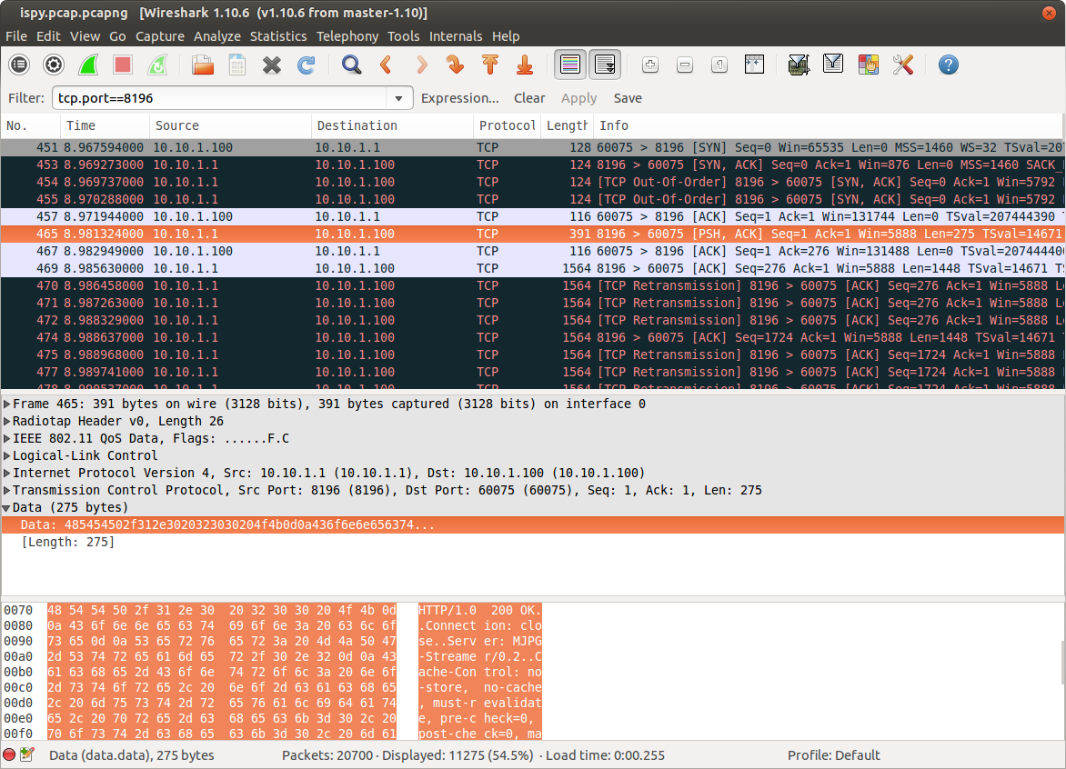1066x769 pixels.
Task: Edit capture comments status bar icon
Action: 27,754
